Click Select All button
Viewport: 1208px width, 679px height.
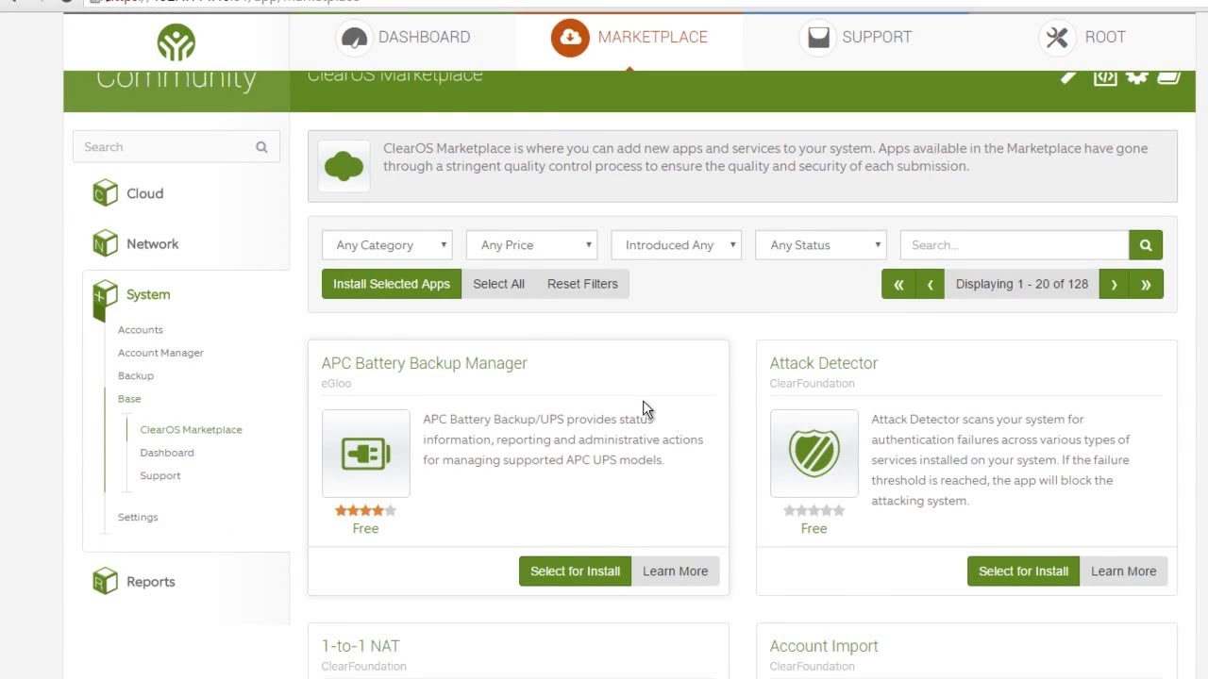click(x=498, y=284)
